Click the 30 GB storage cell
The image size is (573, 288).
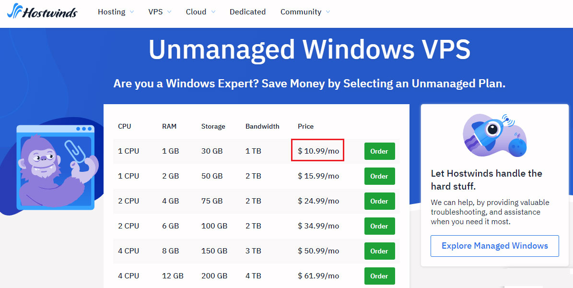point(211,151)
